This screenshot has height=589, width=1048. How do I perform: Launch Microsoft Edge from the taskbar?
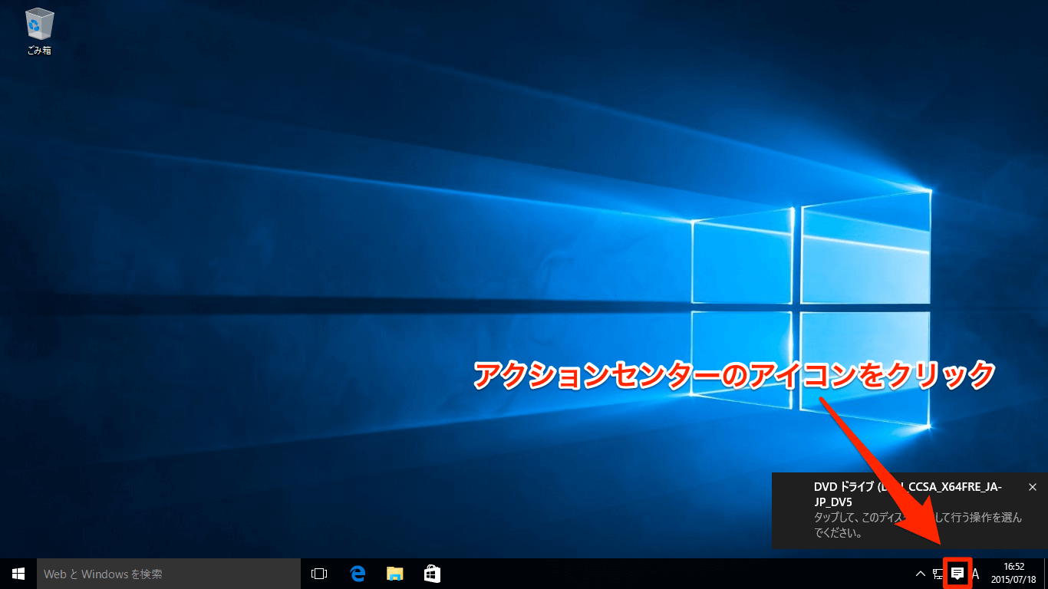[x=357, y=574]
